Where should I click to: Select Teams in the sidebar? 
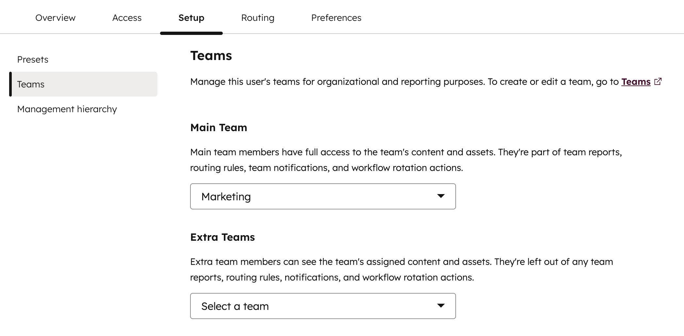point(83,84)
